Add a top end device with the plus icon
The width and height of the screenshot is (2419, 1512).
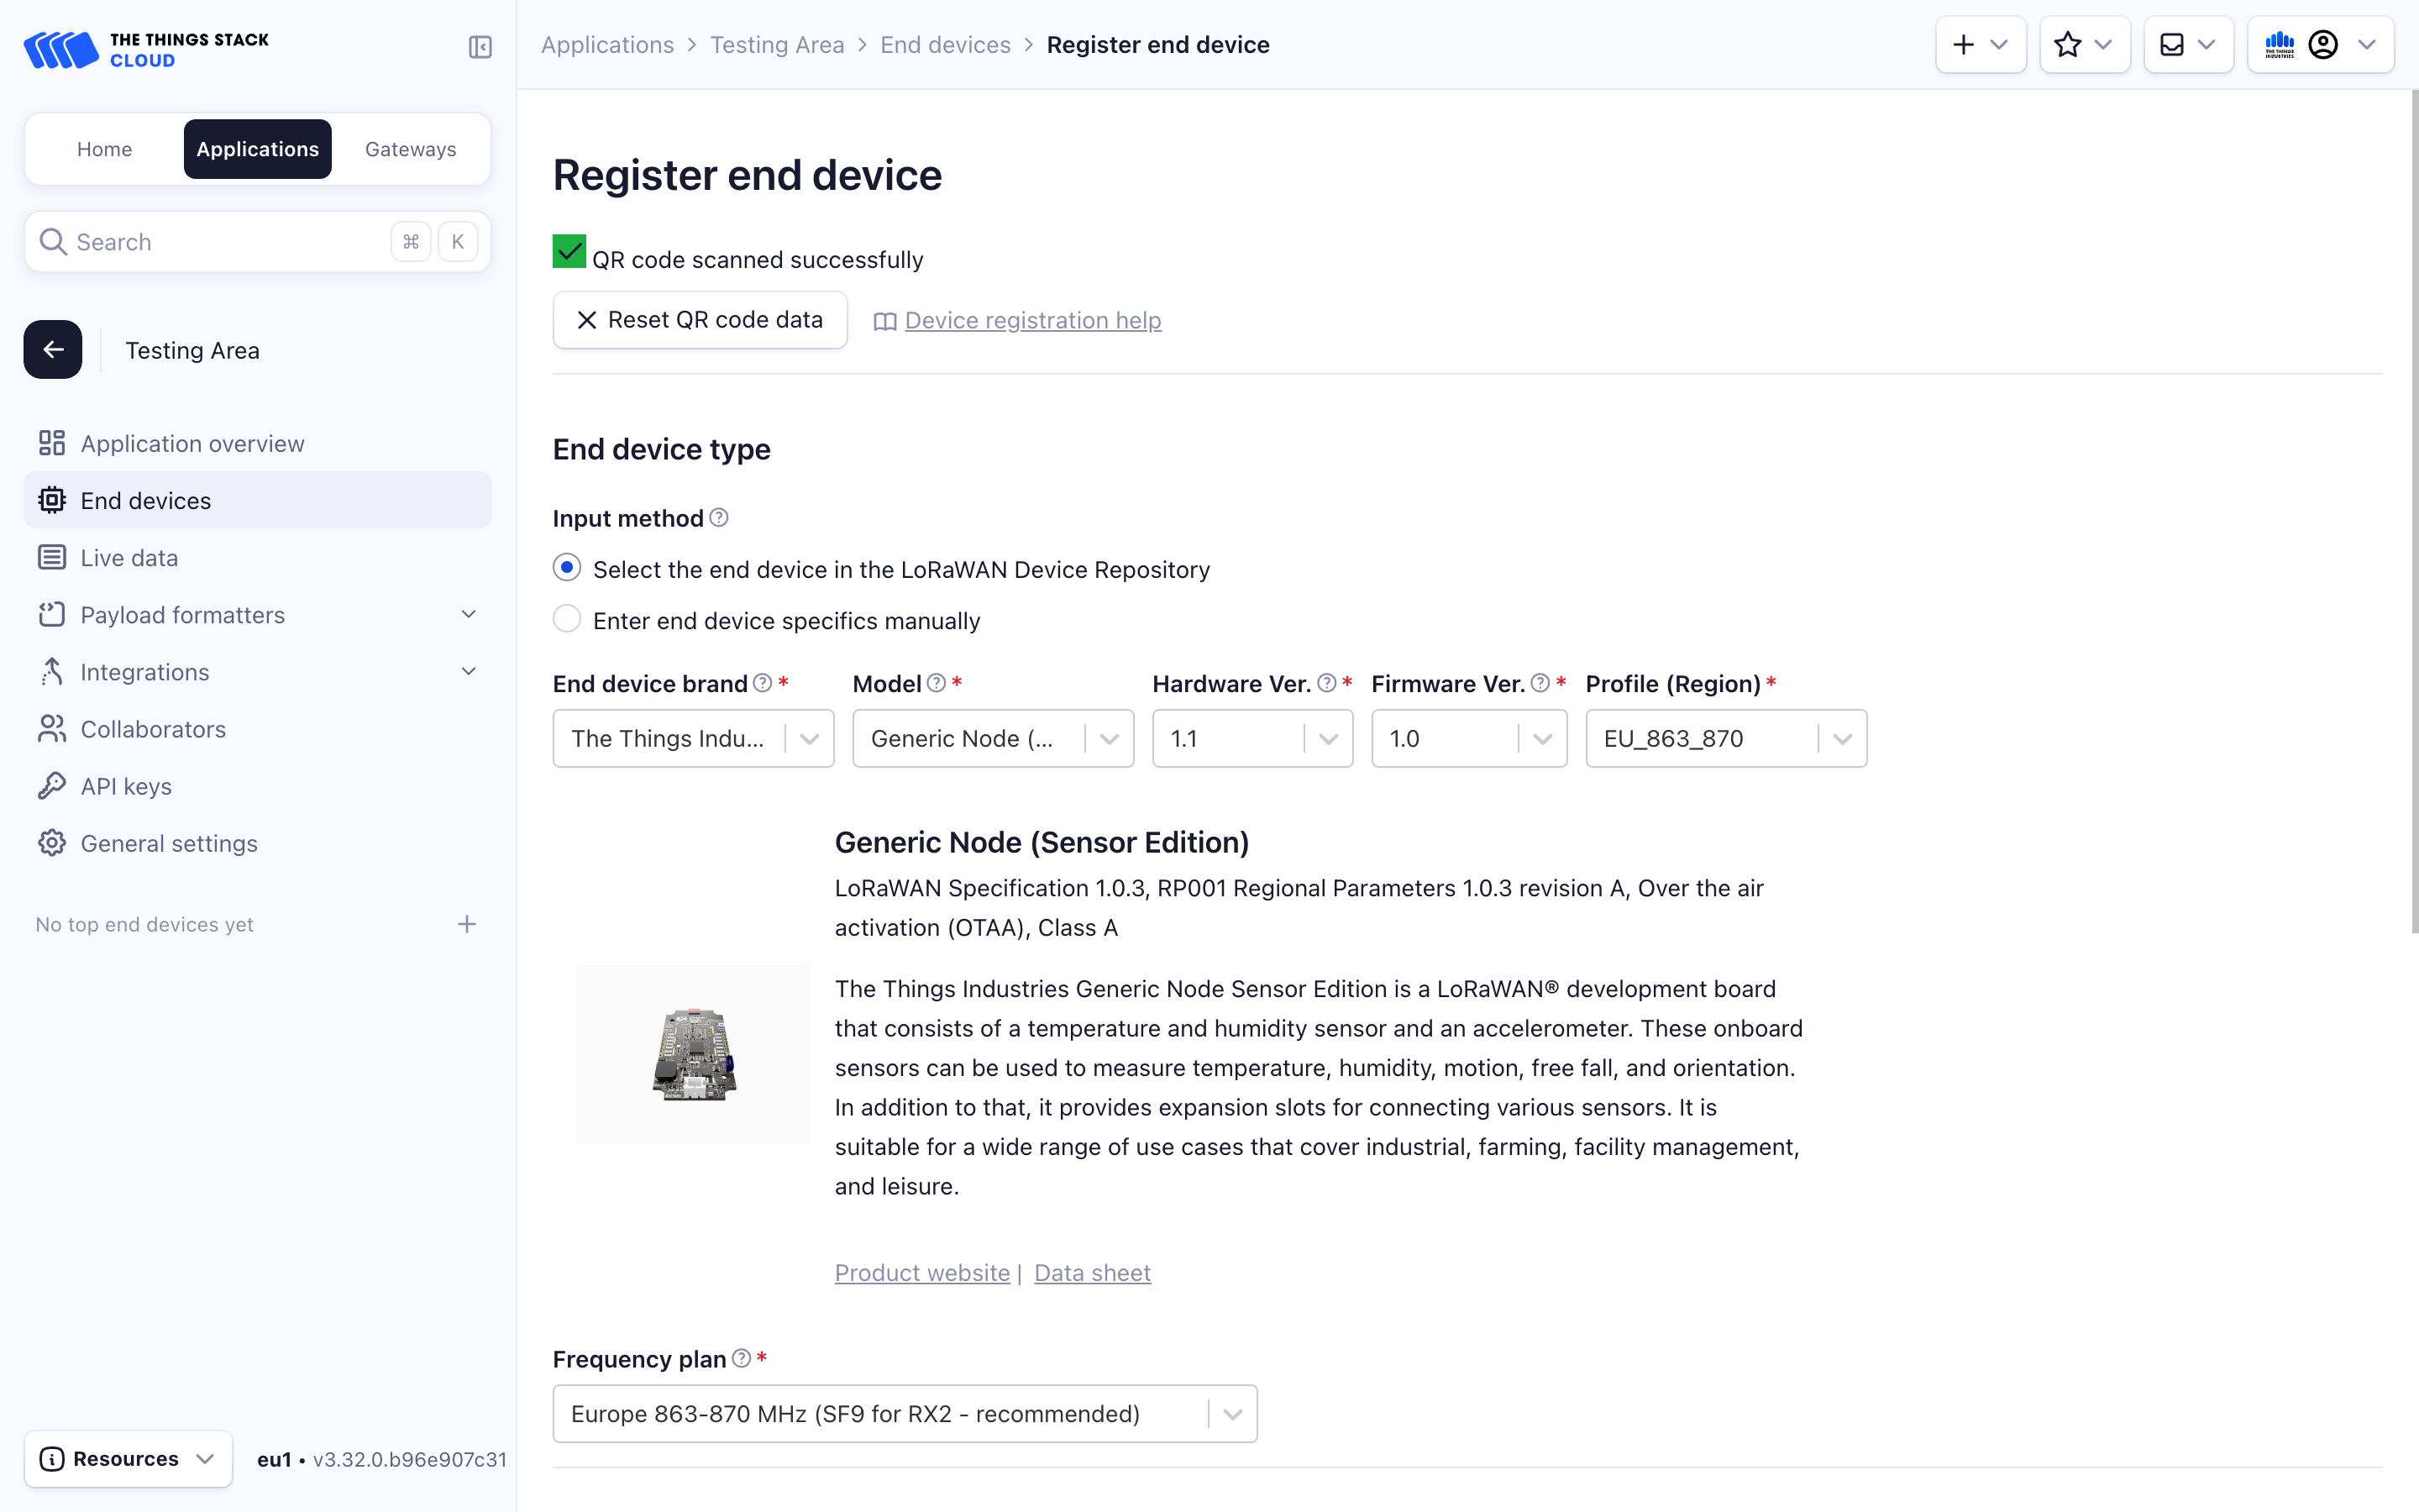point(467,924)
